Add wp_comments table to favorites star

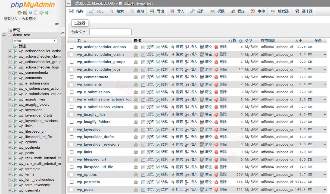[136, 85]
